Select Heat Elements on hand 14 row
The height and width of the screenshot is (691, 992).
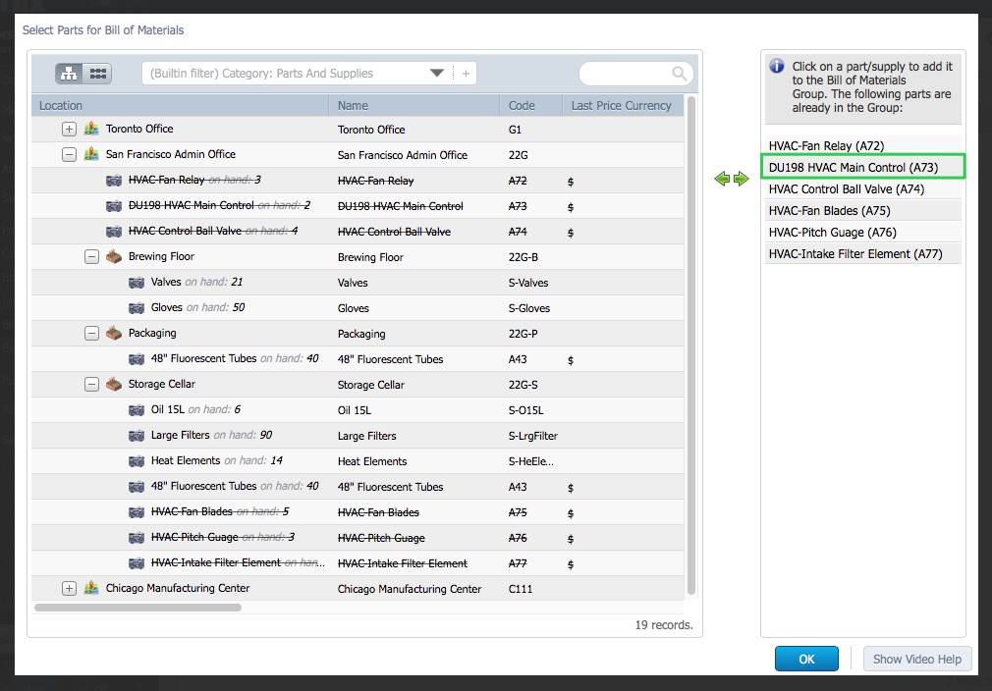(x=358, y=461)
